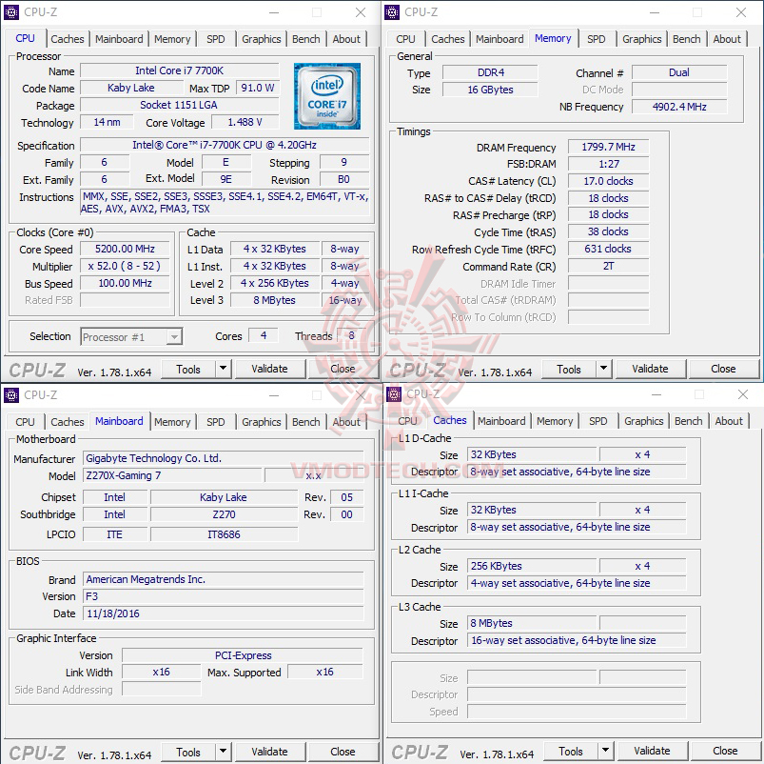Click the DRAM Frequency value field
Screen dimensions: 764x764
608,147
